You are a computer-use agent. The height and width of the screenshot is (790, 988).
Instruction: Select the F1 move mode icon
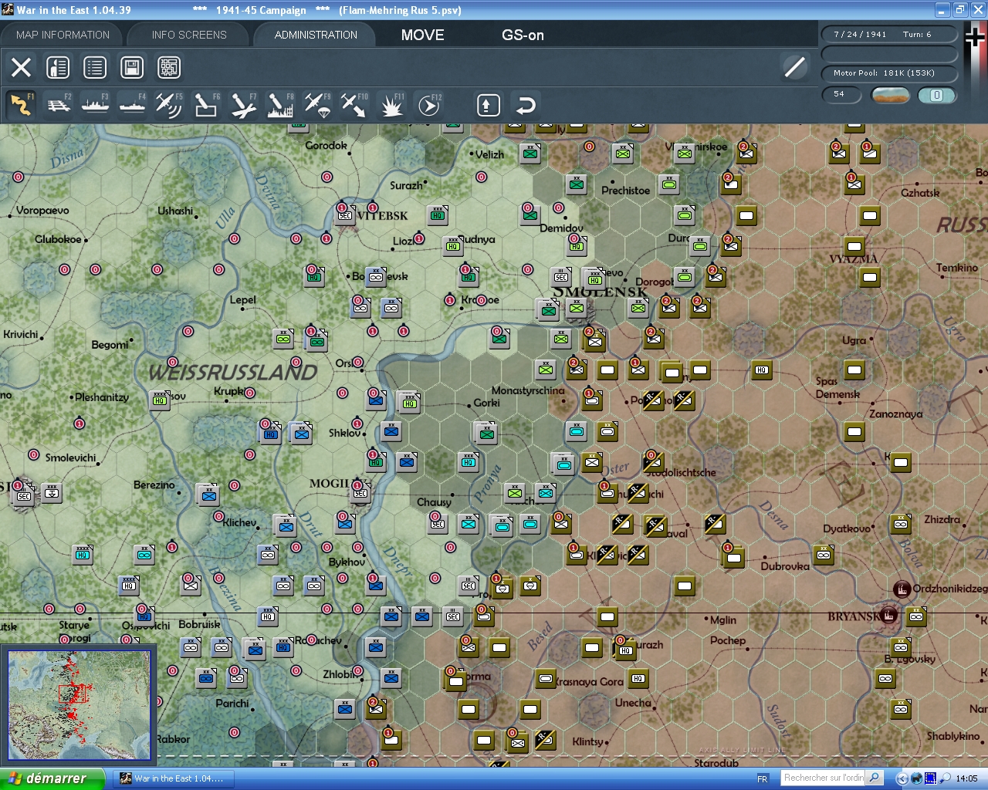21,105
